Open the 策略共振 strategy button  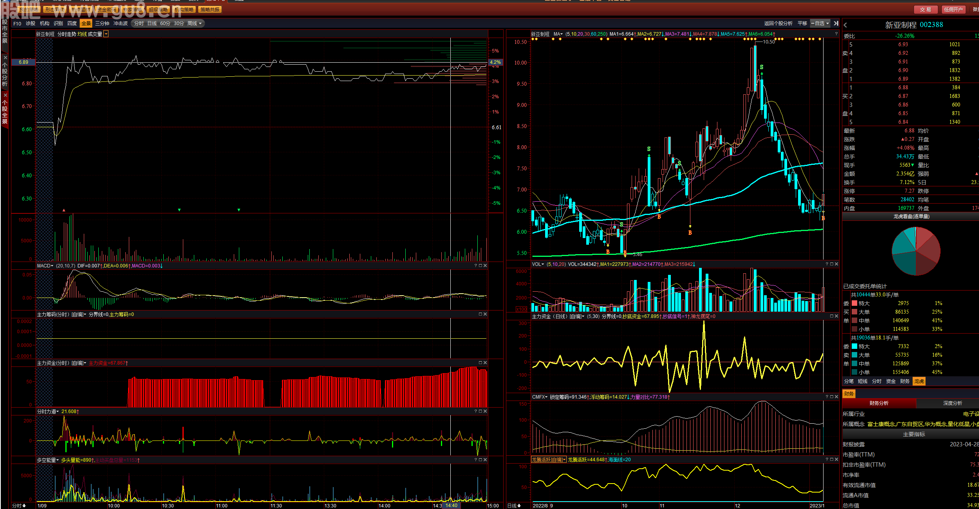[210, 9]
